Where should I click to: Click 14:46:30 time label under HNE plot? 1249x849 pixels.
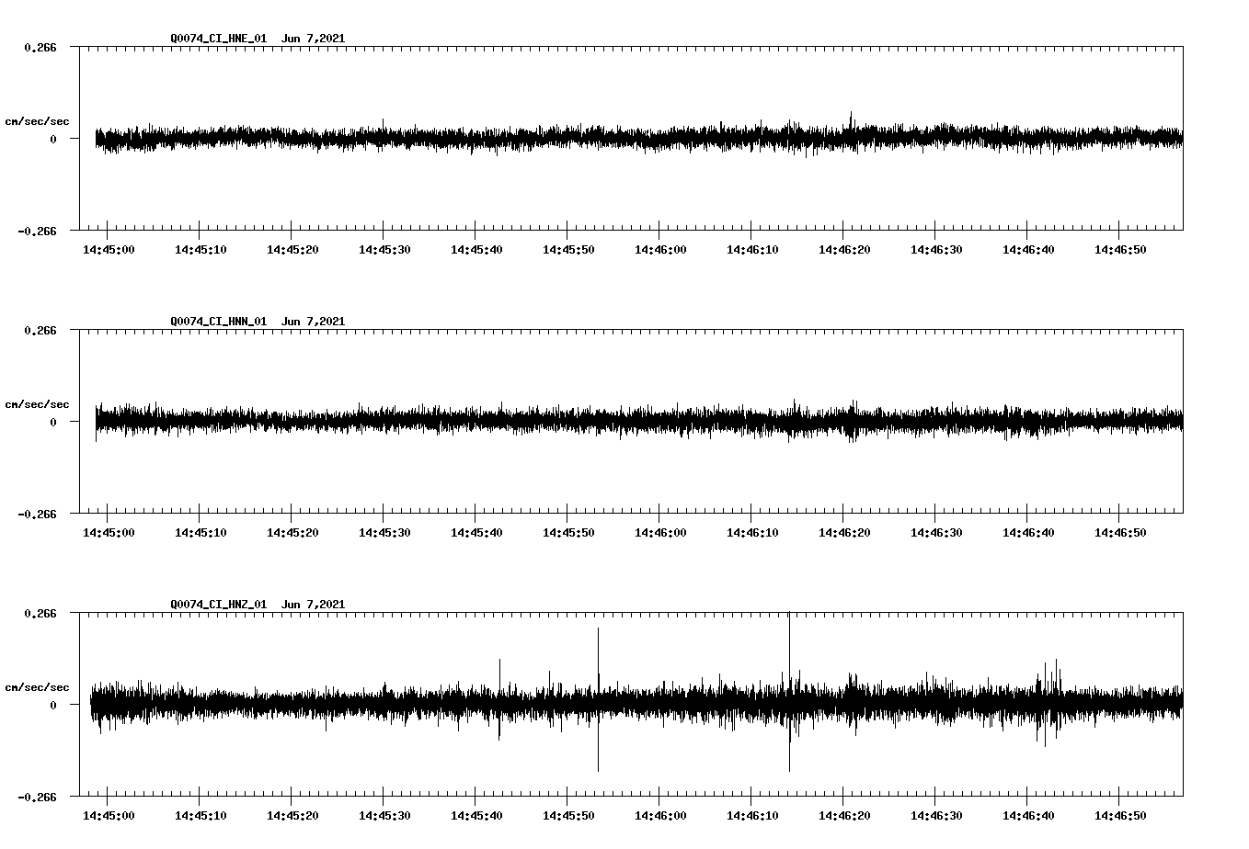[x=936, y=250]
